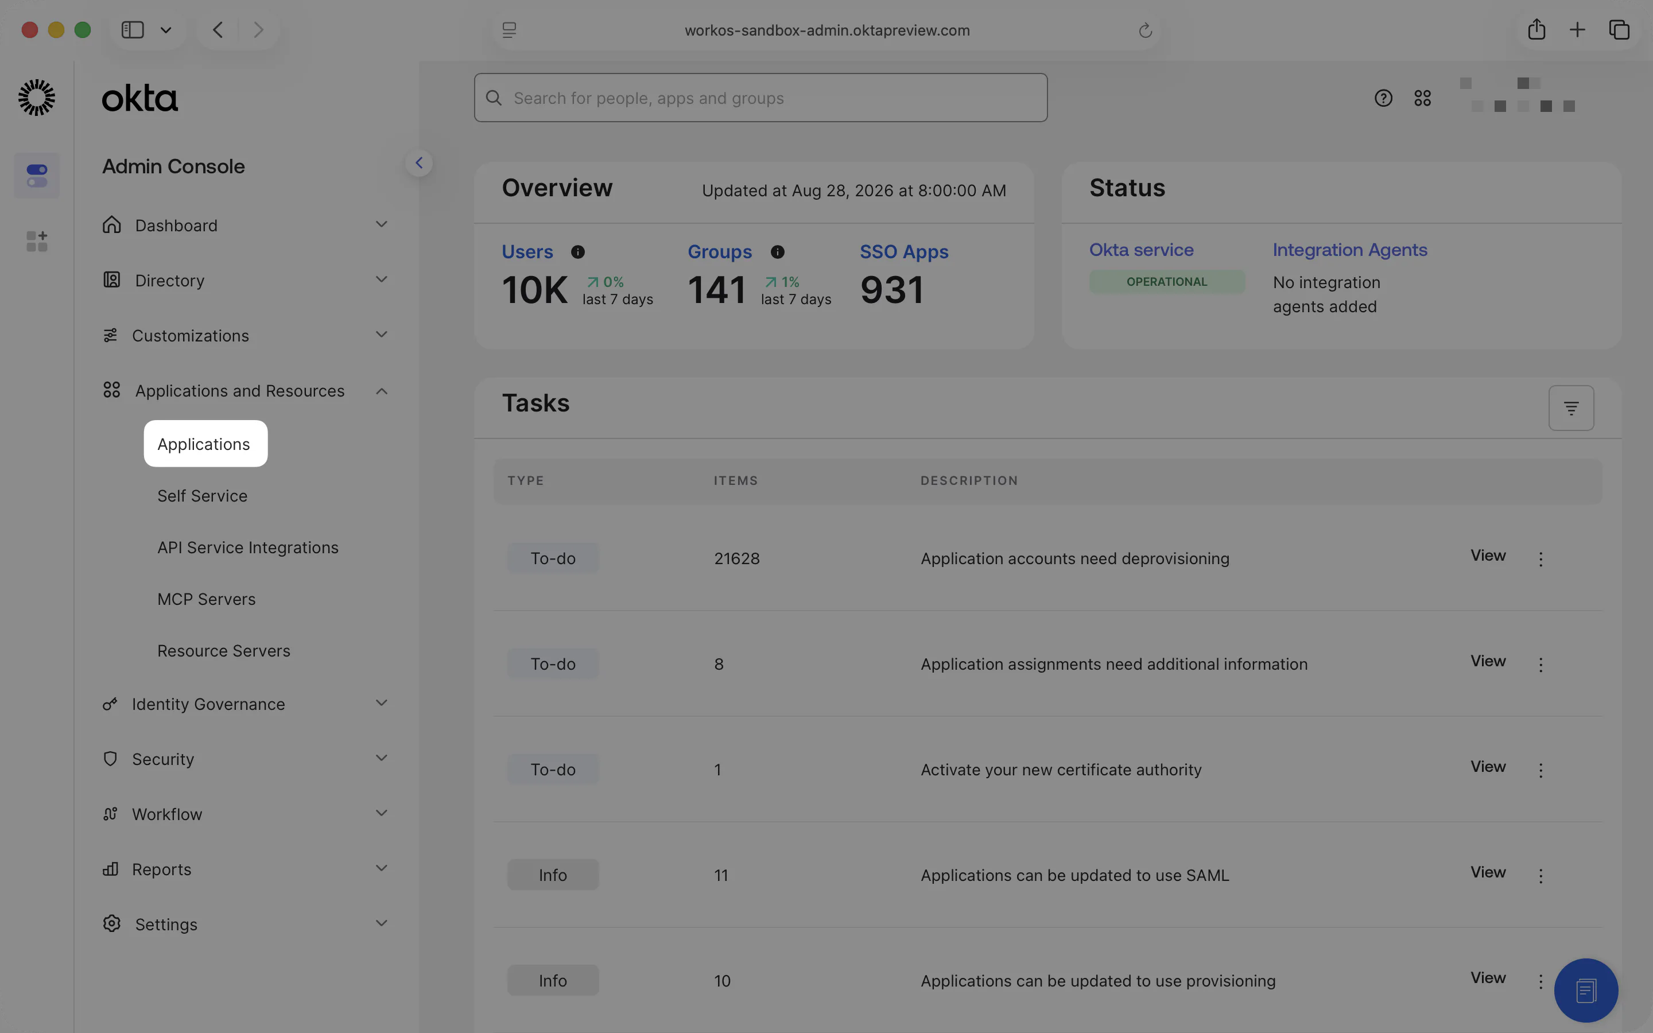This screenshot has width=1653, height=1033.
Task: Click the Safari reload page icon
Action: (x=1146, y=30)
